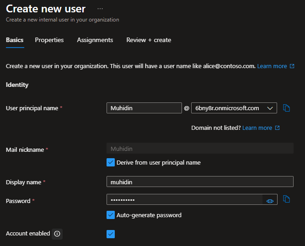Click Learn more next to Domain not listed
The width and height of the screenshot is (305, 246).
pyautogui.click(x=257, y=128)
